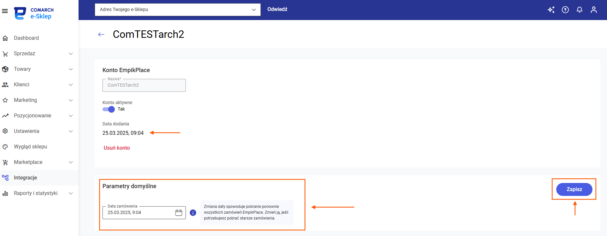Image resolution: width=607 pixels, height=236 pixels.
Task: Select Integracje in the sidebar
Action: (x=39, y=178)
